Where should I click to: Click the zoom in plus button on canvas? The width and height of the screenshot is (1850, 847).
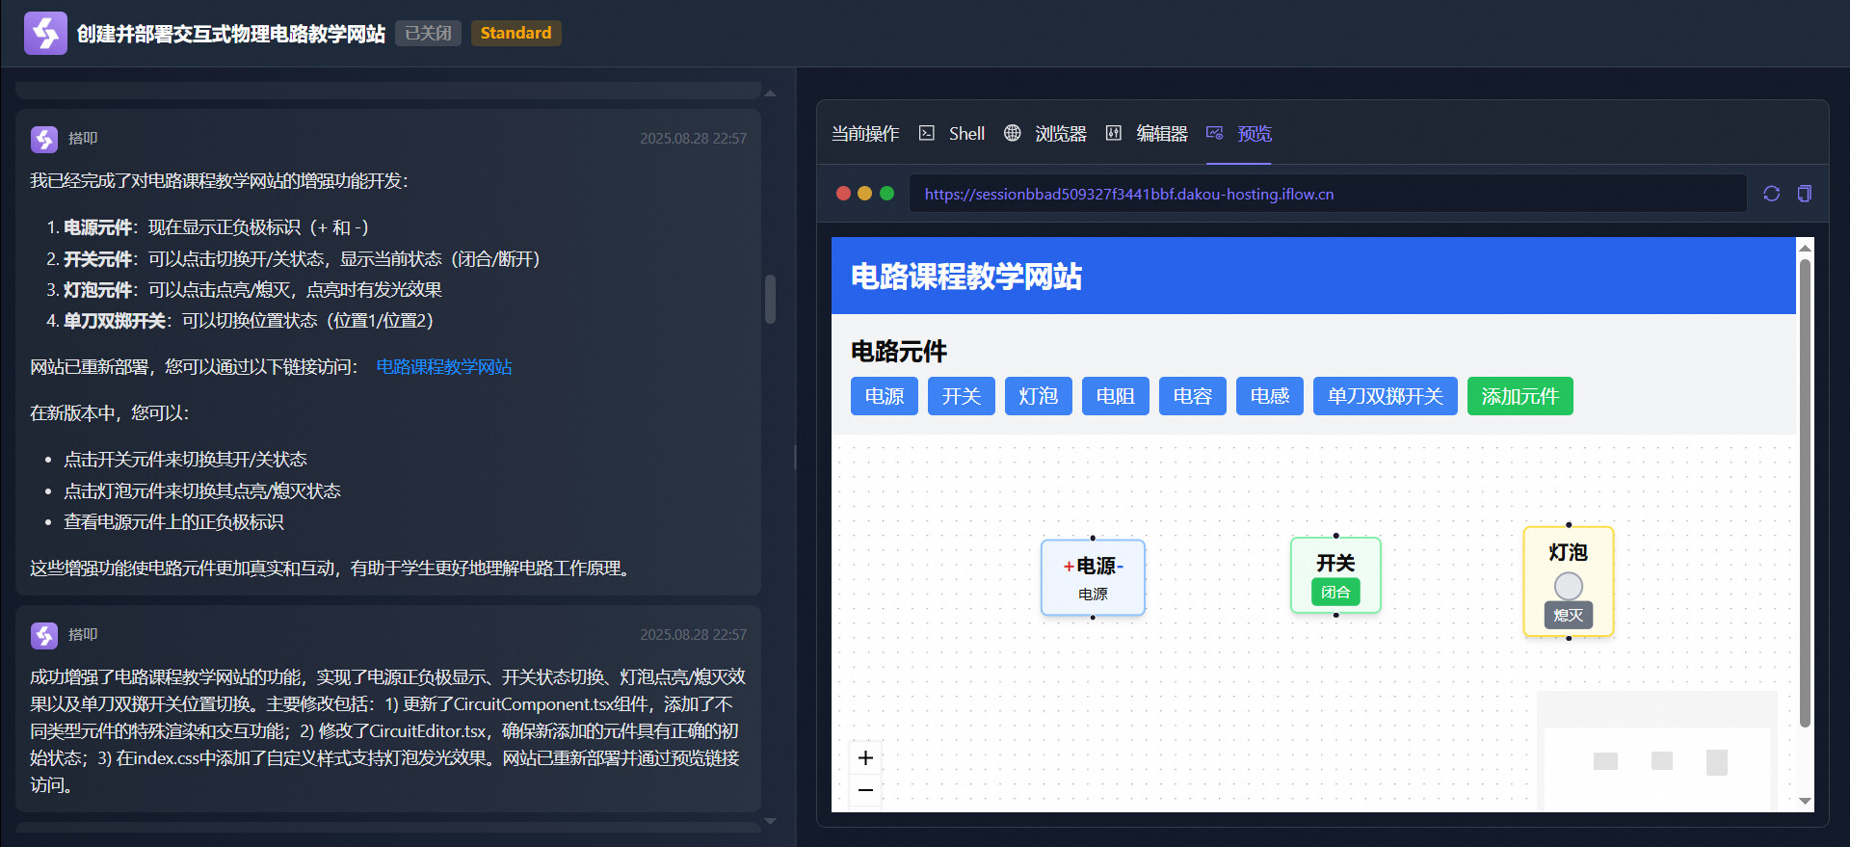coord(865,757)
